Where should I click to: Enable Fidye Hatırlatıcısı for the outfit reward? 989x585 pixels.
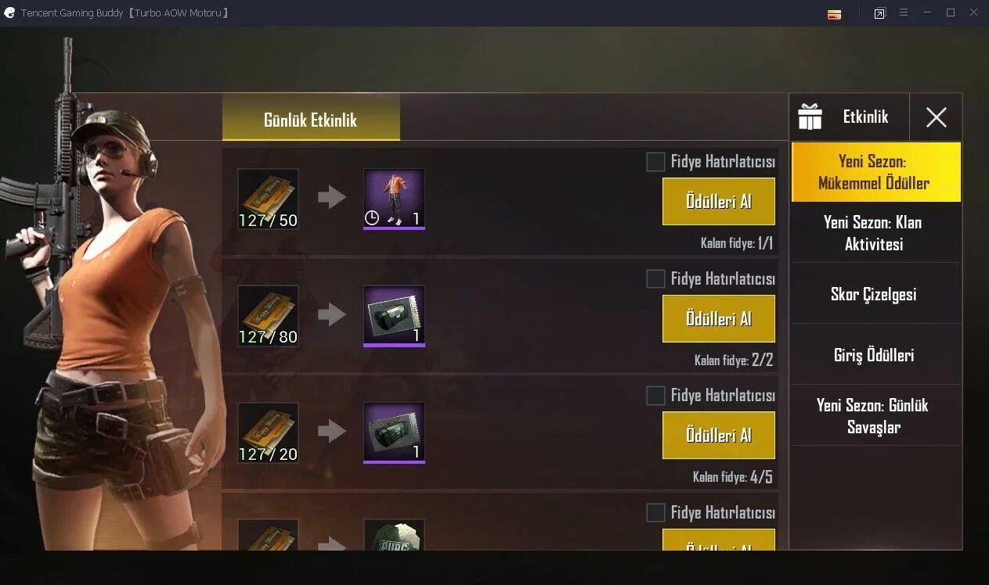click(655, 162)
